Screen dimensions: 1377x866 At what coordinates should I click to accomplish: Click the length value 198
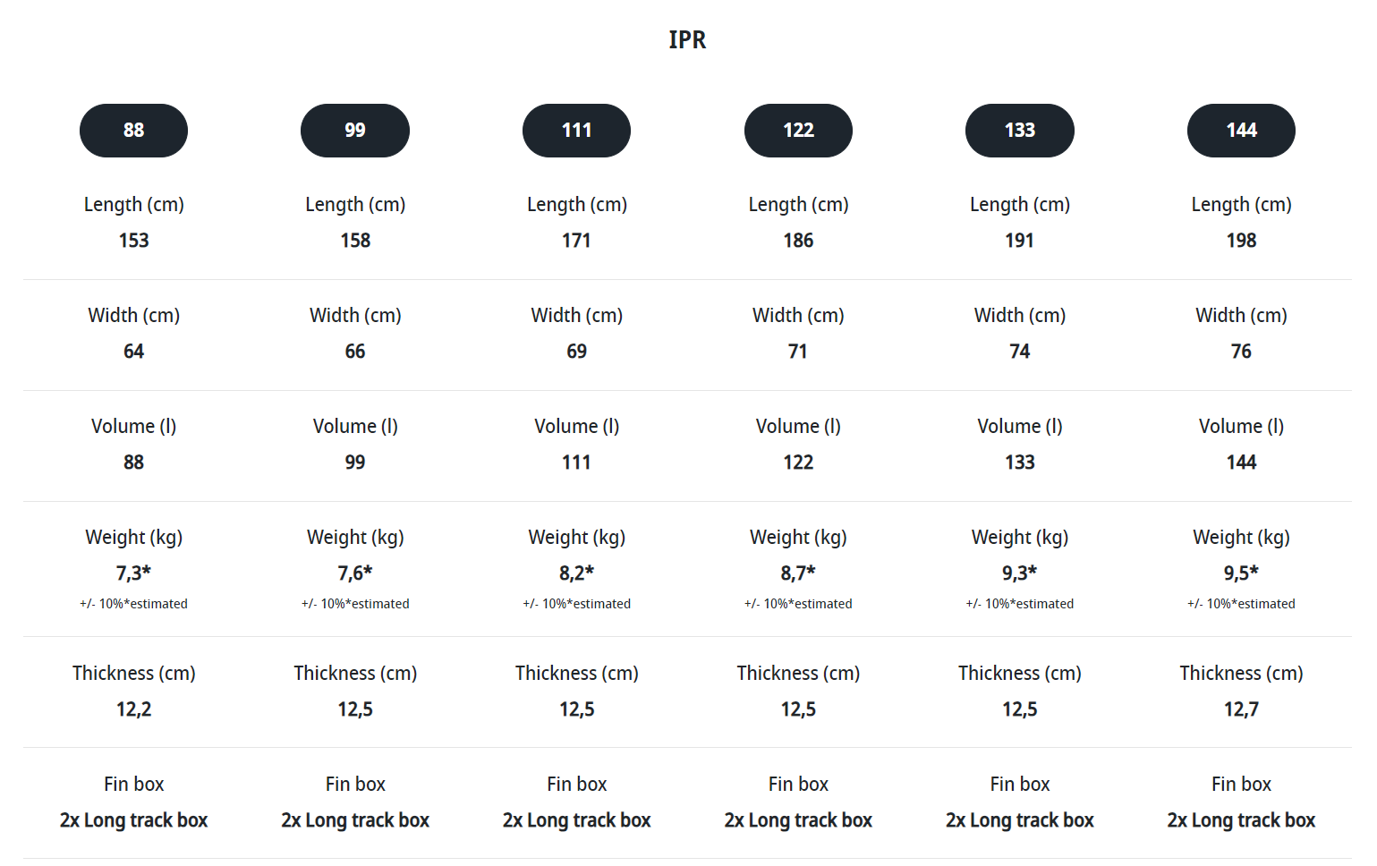pos(1241,241)
